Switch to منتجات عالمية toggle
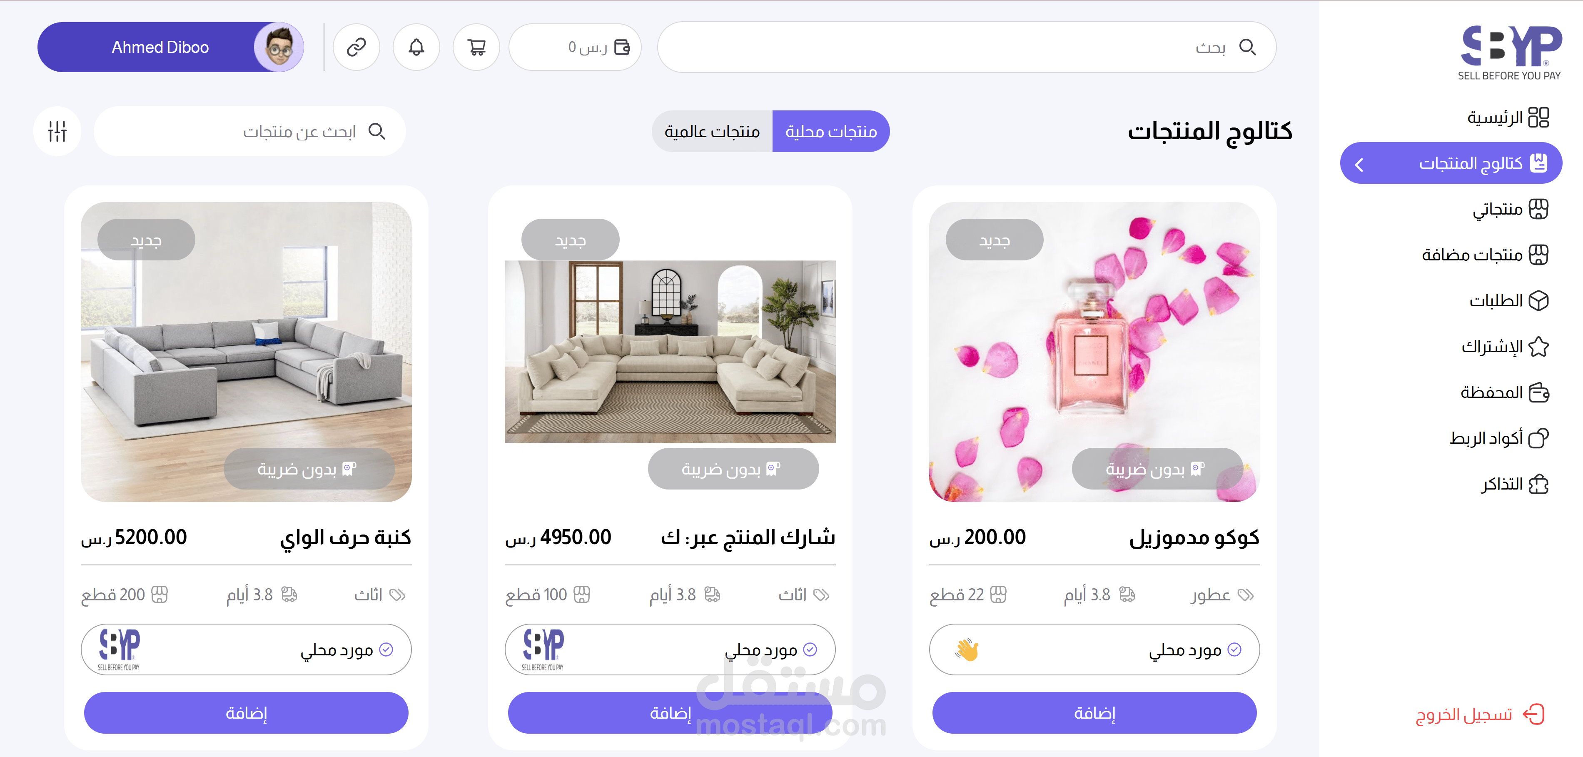Viewport: 1583px width, 757px height. point(712,131)
